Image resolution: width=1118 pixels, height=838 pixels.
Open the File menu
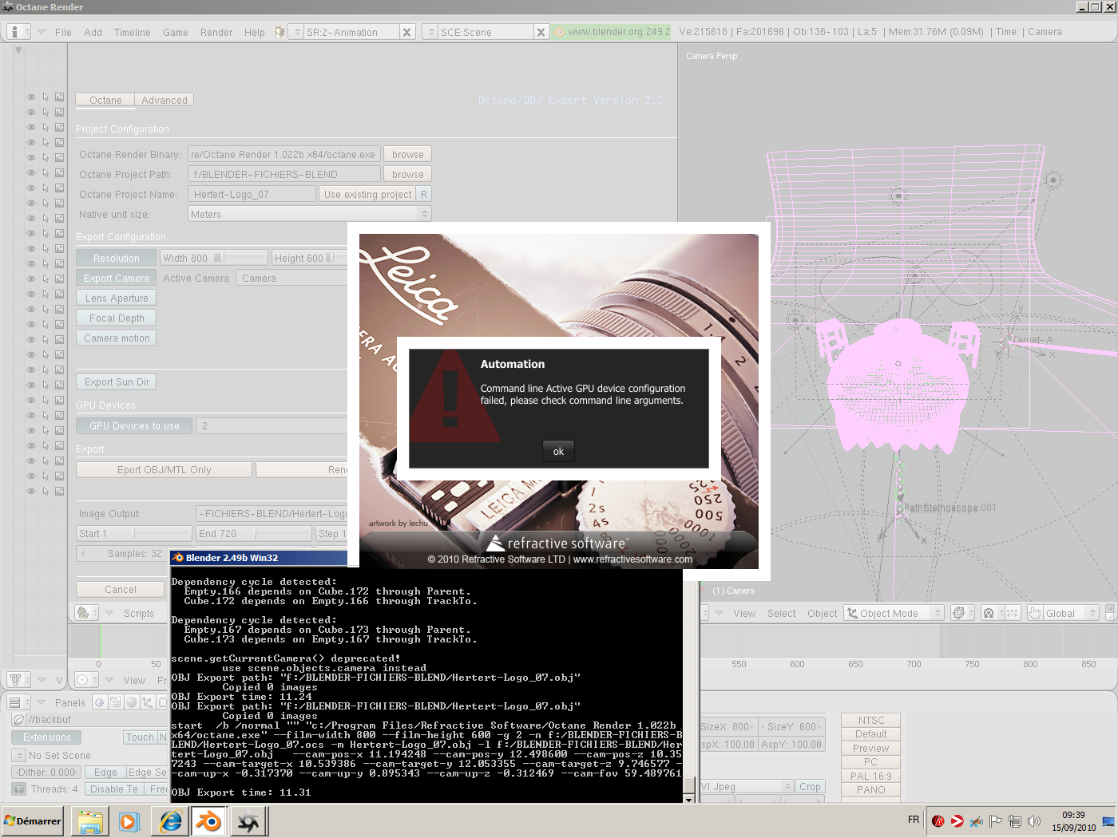(x=63, y=32)
